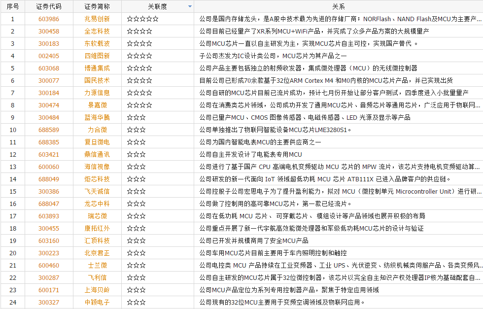The width and height of the screenshot is (483, 309).
Task: Select the relation text mentioning LME3280S1
Action: coord(275,130)
